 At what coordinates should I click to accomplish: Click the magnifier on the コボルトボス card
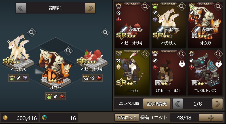218,54
